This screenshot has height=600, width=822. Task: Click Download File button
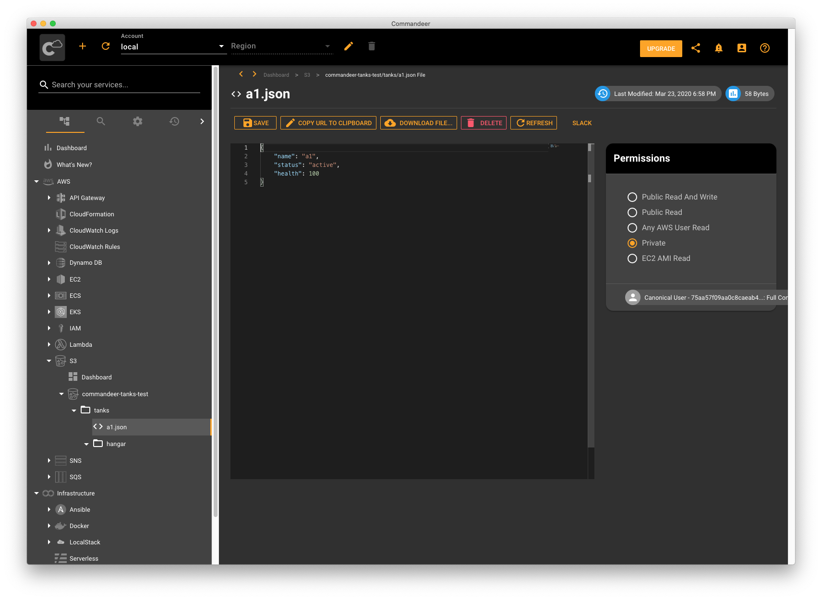pyautogui.click(x=419, y=123)
